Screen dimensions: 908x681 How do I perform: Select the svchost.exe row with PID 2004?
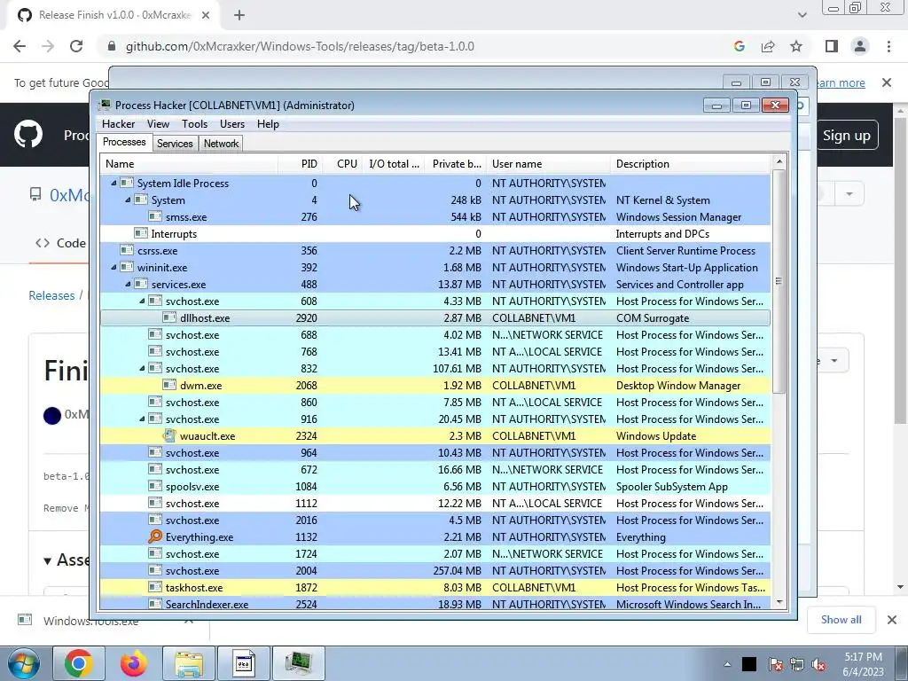(434, 570)
